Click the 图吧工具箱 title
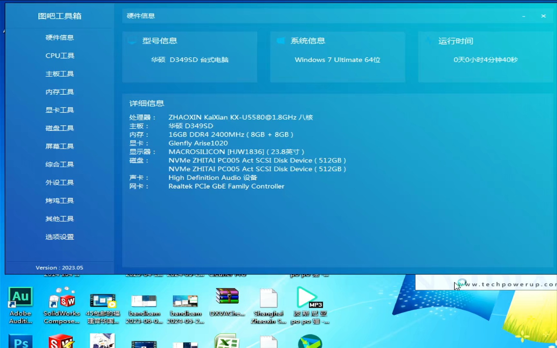The image size is (557, 348). click(60, 16)
